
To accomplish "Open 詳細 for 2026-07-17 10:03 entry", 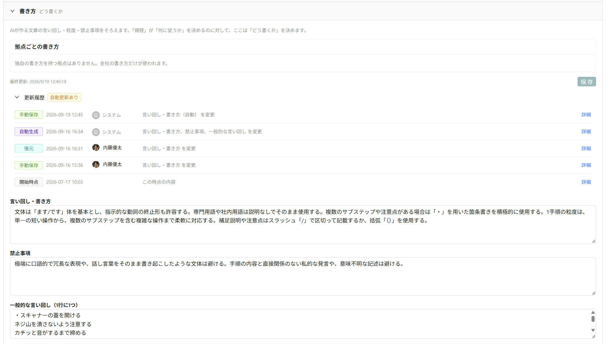I will 586,182.
